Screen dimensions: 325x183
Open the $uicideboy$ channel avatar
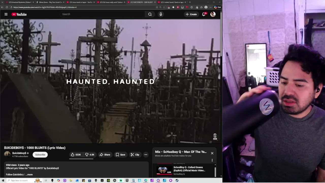pos(7,155)
